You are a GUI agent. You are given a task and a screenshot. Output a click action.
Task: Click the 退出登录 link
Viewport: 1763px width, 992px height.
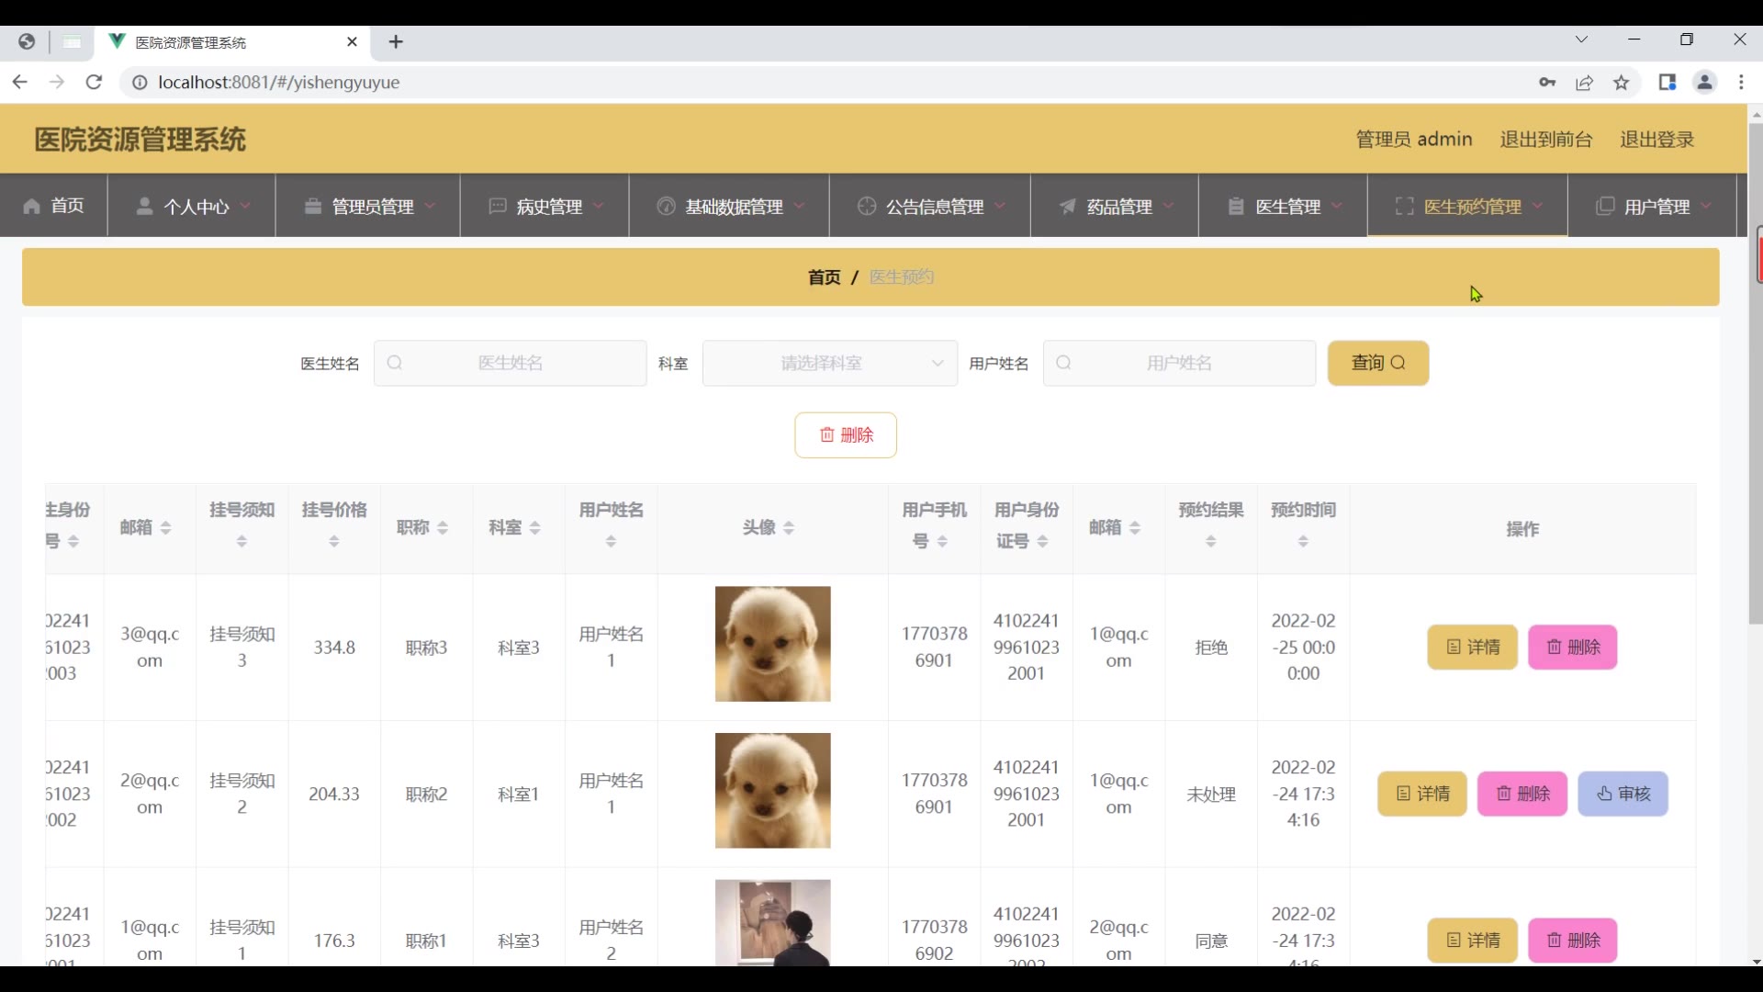click(x=1656, y=140)
